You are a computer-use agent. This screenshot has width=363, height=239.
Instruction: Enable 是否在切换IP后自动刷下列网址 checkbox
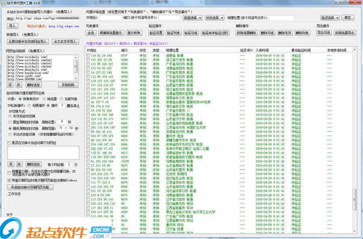(x=9, y=143)
